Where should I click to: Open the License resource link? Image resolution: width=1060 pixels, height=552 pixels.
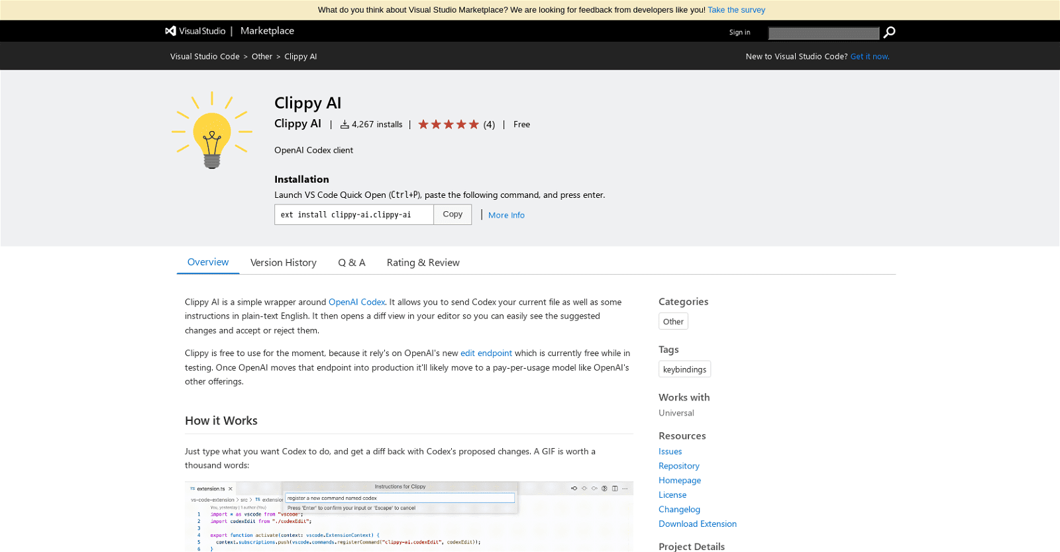point(672,495)
